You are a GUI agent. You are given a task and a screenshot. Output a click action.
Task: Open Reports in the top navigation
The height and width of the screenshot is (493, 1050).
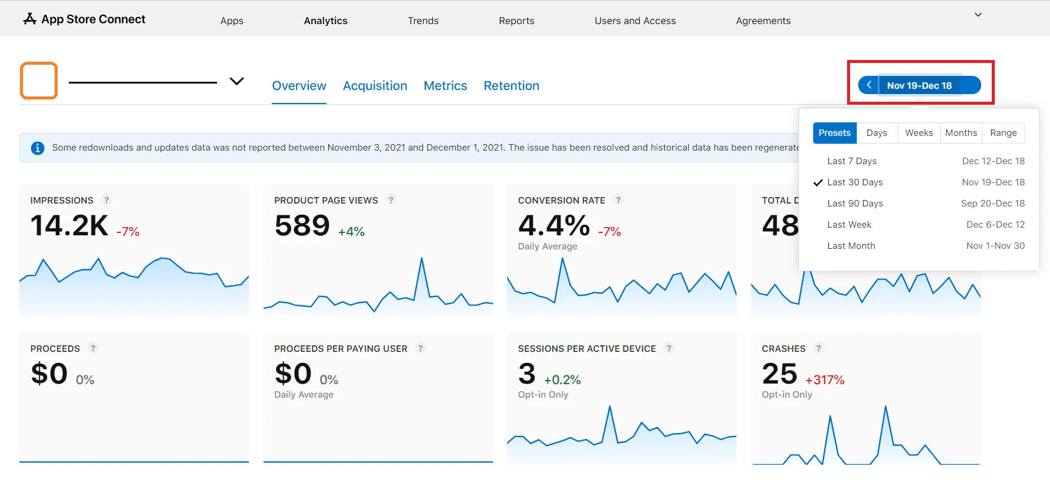(516, 21)
